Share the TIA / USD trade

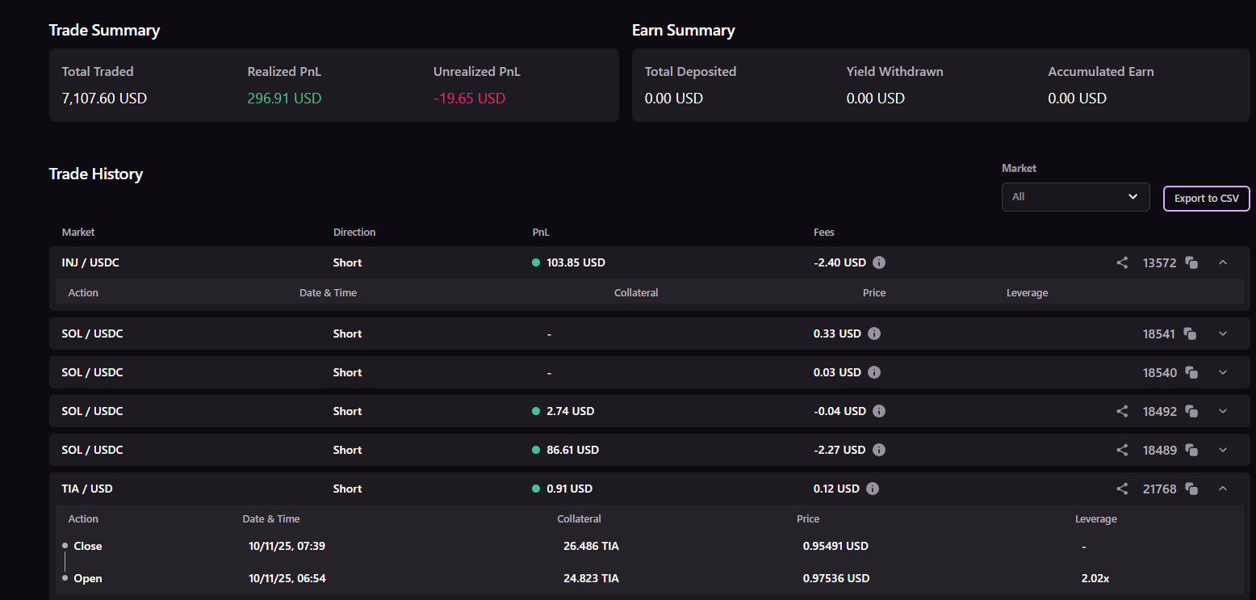(x=1122, y=489)
